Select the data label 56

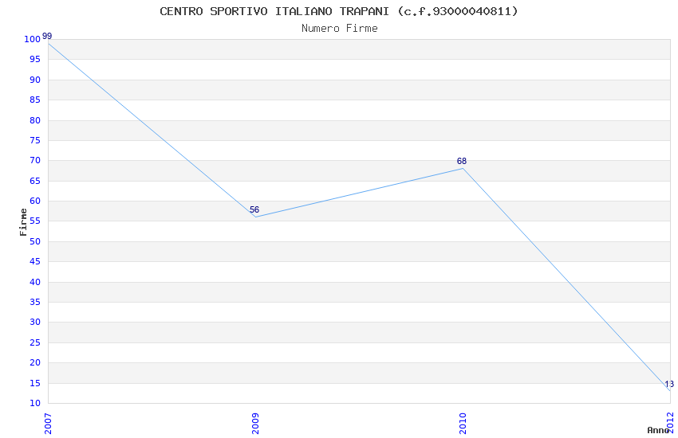tap(254, 209)
